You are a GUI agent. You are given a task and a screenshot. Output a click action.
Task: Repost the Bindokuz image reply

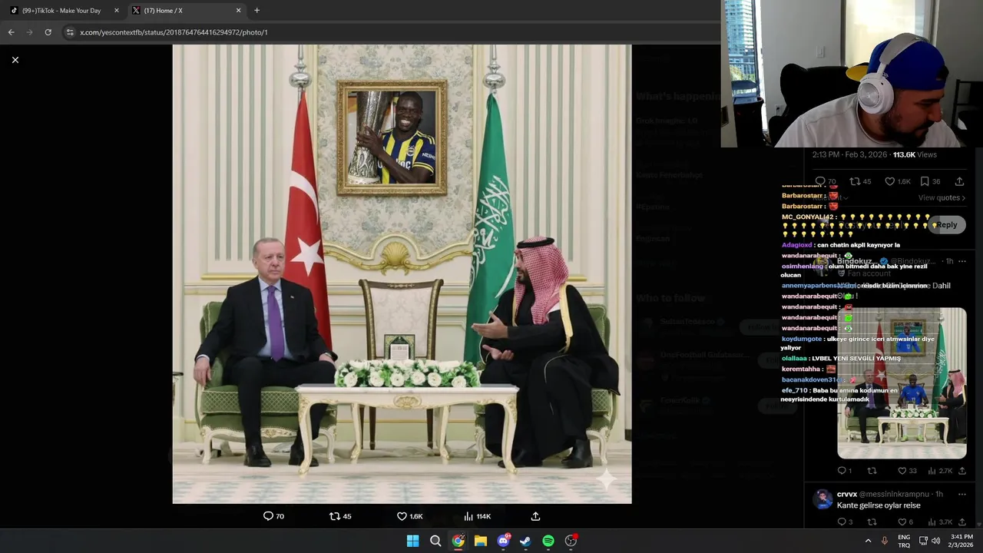pyautogui.click(x=872, y=471)
